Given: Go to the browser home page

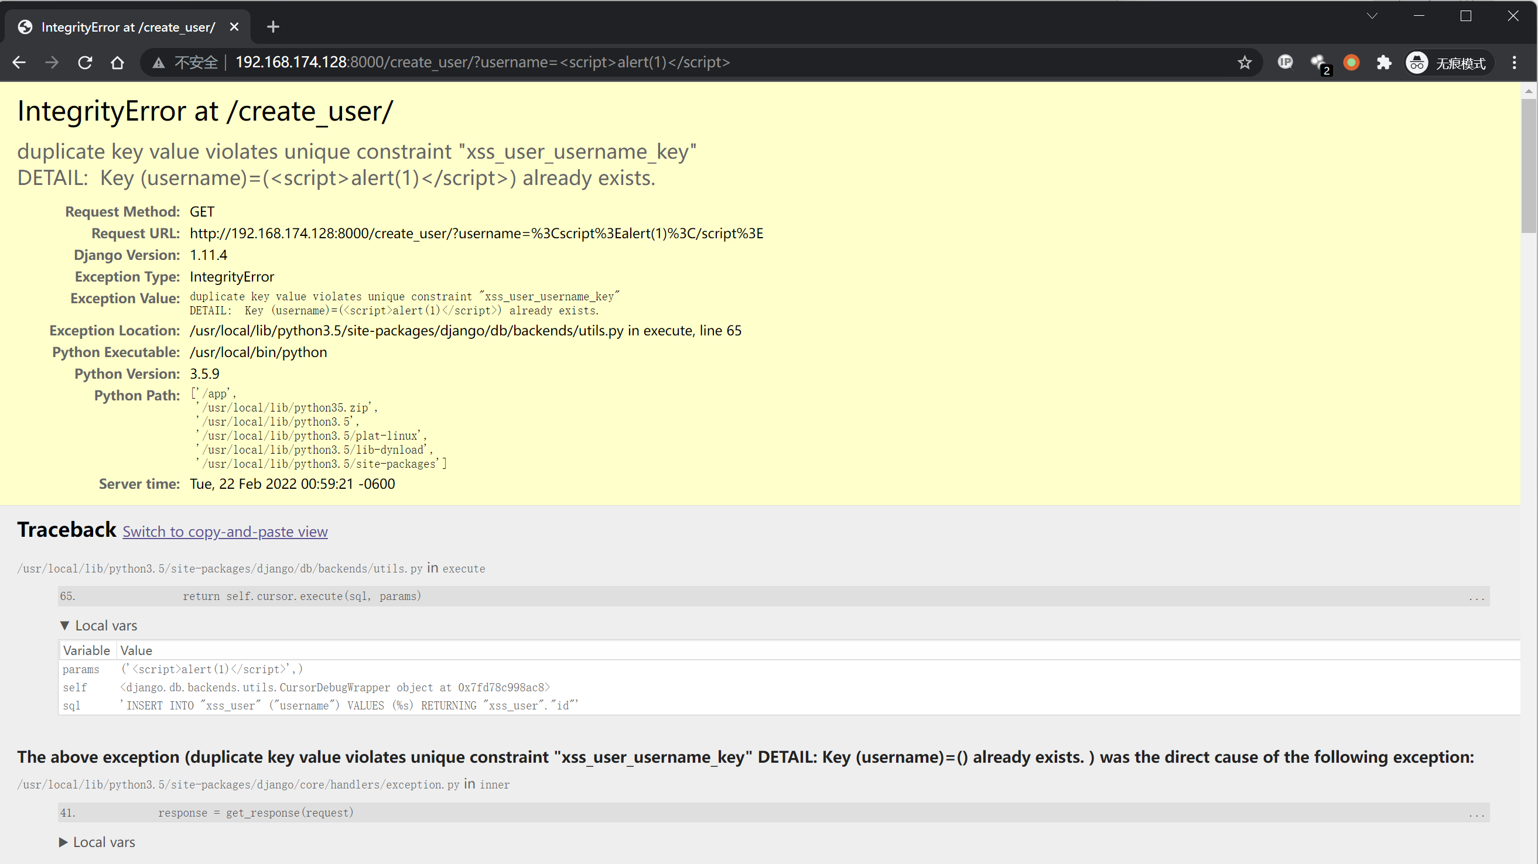Looking at the screenshot, I should pyautogui.click(x=118, y=63).
